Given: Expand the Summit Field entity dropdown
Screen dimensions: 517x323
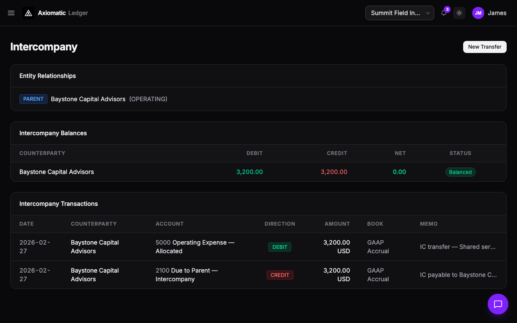Looking at the screenshot, I should coord(400,13).
